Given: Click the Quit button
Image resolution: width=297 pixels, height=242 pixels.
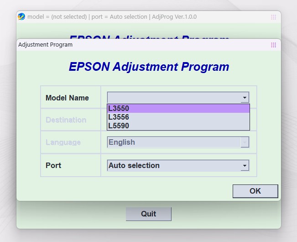Looking at the screenshot, I should coord(149,214).
